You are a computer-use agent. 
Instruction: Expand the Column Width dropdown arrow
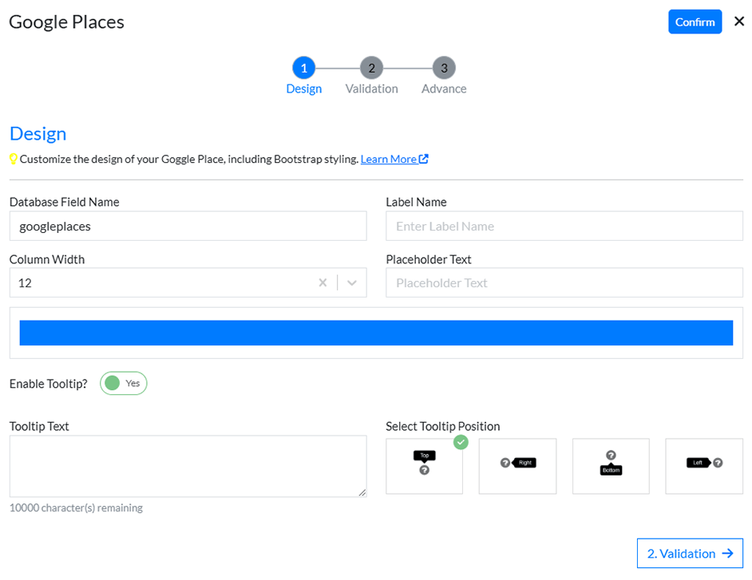pos(352,282)
